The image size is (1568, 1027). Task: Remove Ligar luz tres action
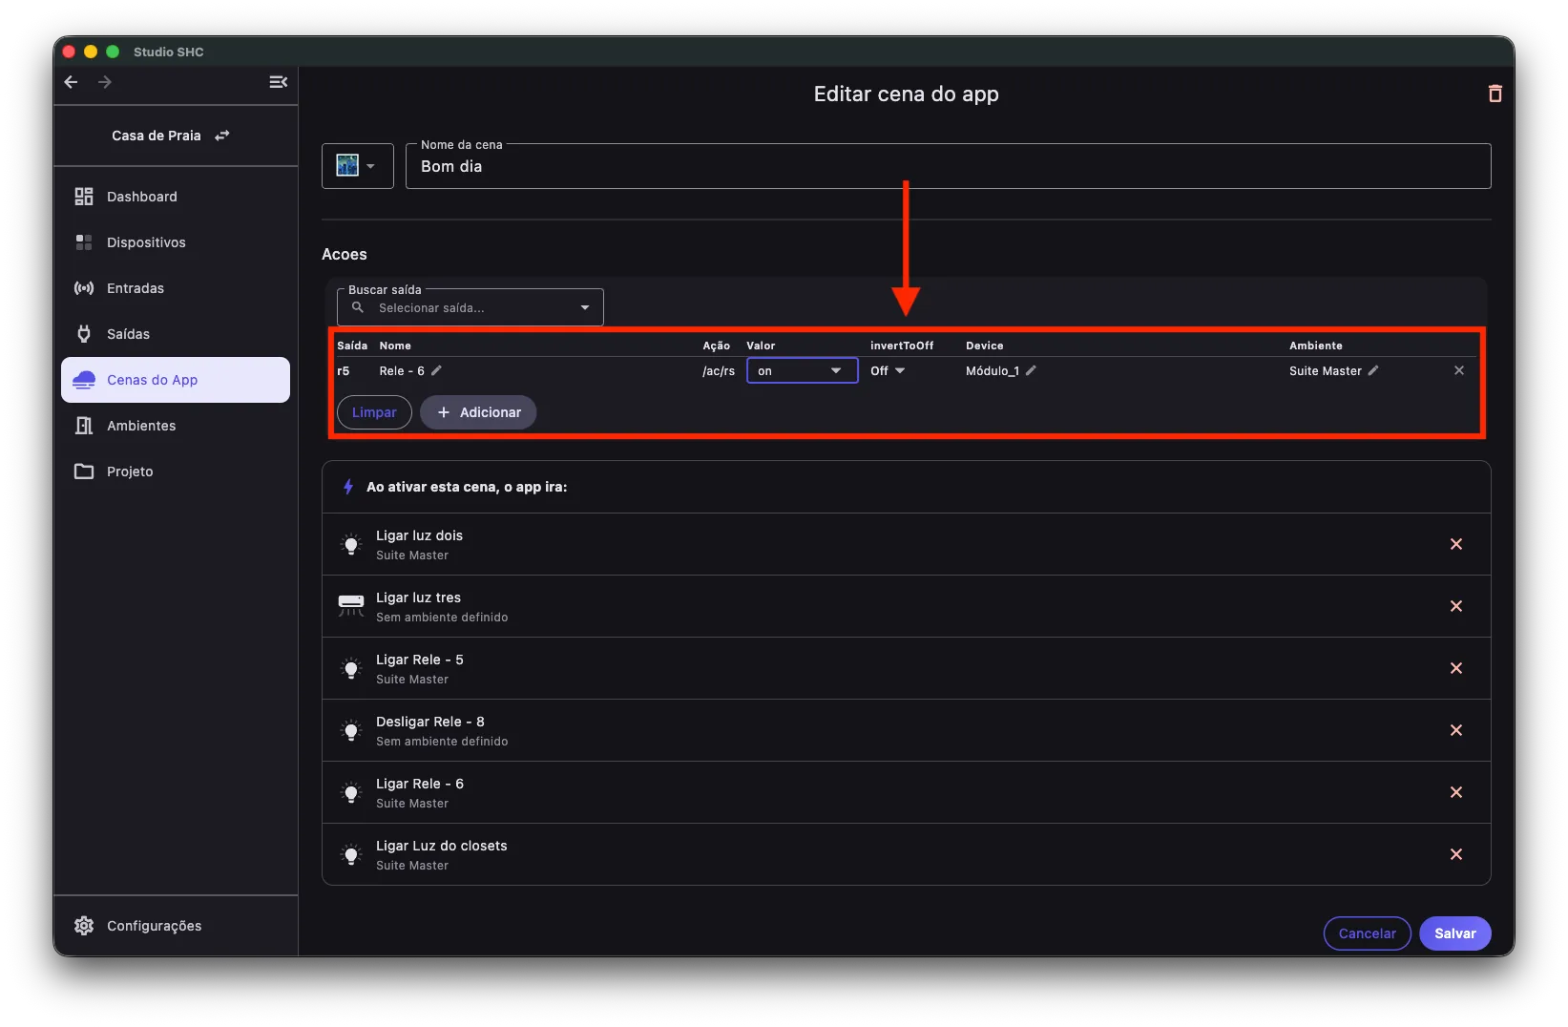[1456, 606]
